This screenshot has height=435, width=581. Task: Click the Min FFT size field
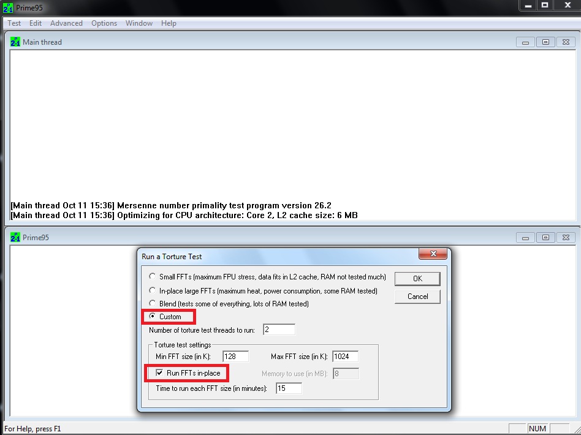click(x=236, y=357)
